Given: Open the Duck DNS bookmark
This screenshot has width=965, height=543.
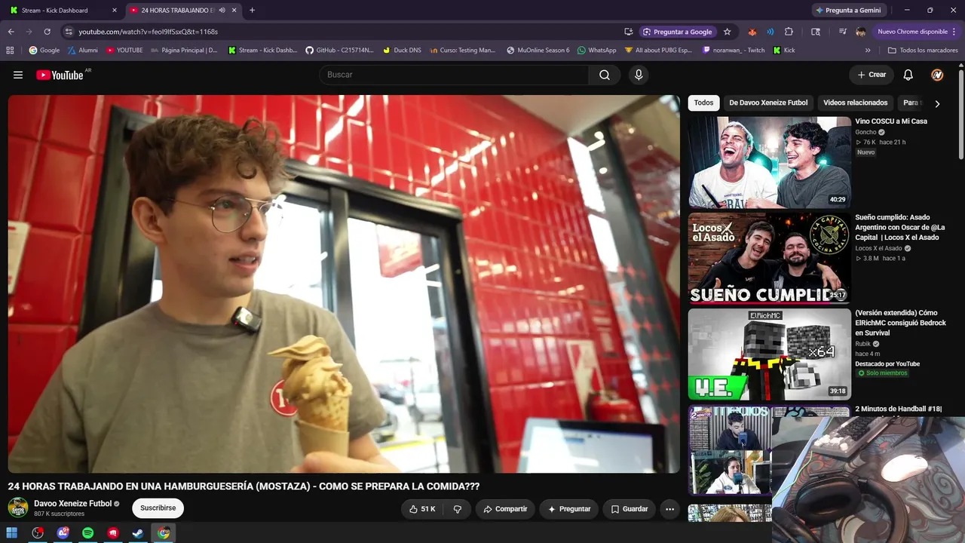Looking at the screenshot, I should coord(402,51).
